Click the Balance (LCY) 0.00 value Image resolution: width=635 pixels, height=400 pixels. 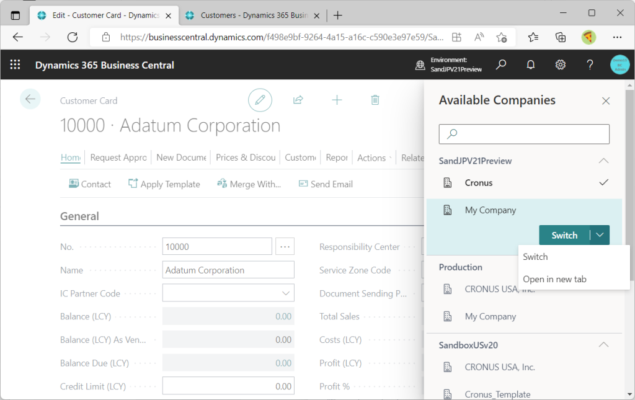[283, 316]
